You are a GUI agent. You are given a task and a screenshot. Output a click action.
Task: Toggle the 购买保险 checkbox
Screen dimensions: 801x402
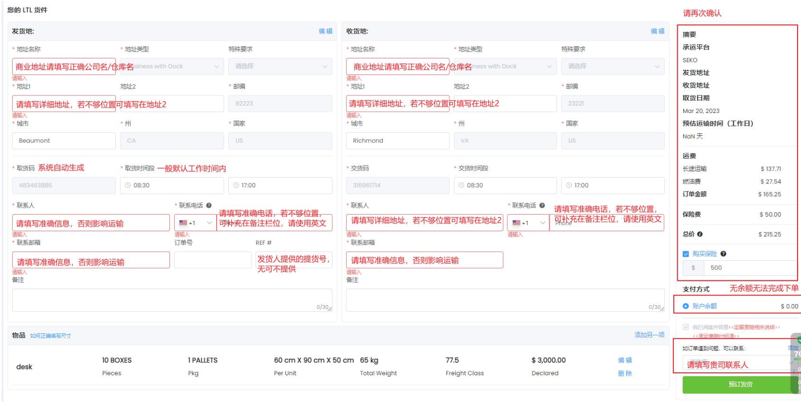point(686,254)
